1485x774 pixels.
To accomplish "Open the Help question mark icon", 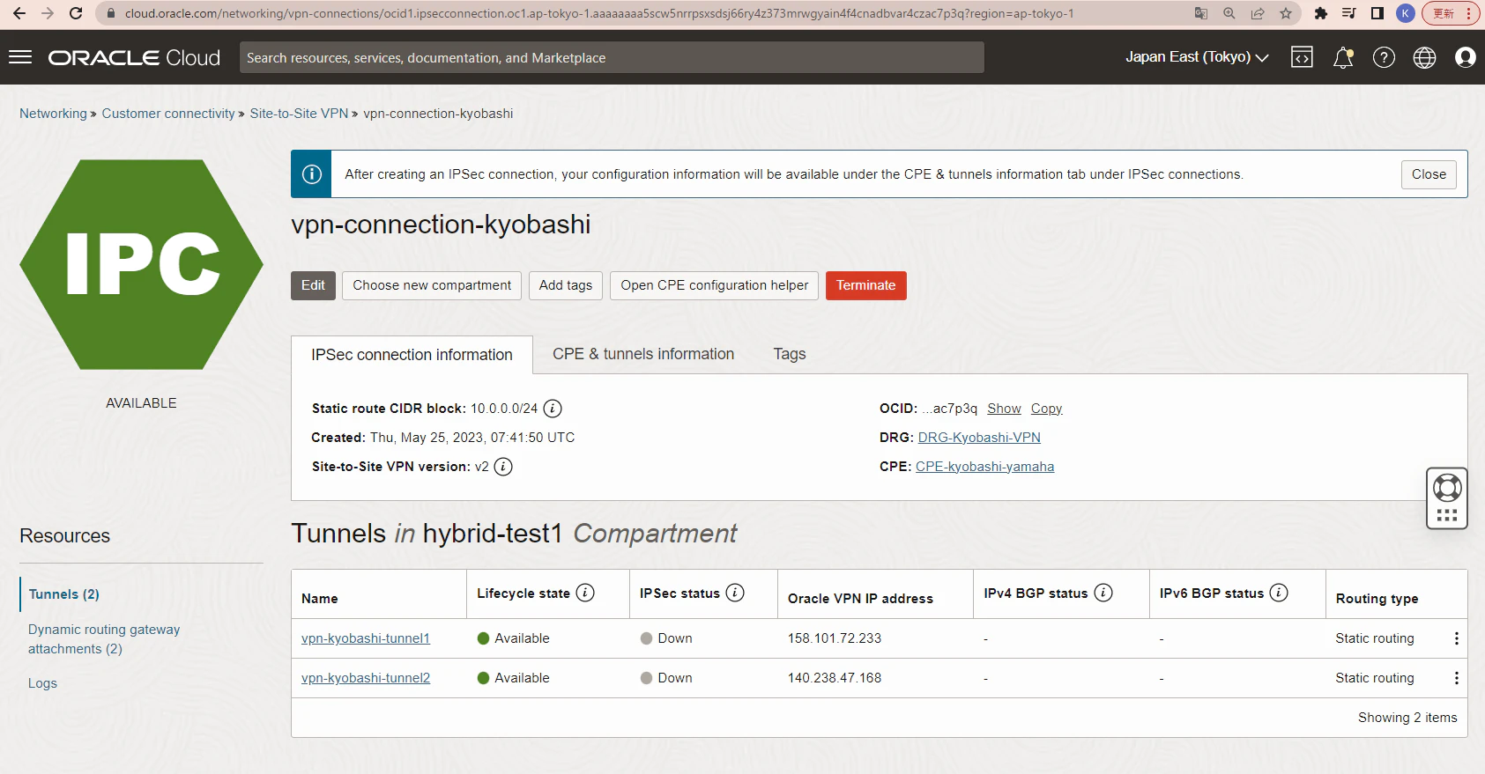I will 1384,57.
